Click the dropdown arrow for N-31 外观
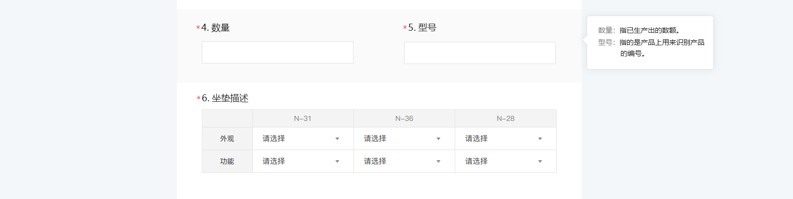This screenshot has height=199, width=793. (x=337, y=139)
